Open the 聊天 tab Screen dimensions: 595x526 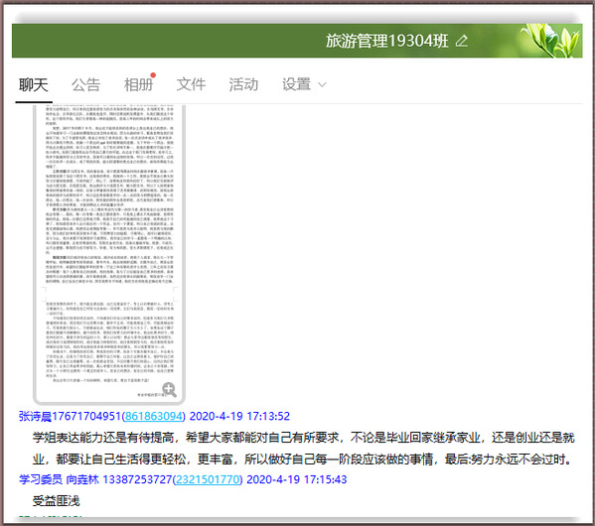tap(34, 84)
